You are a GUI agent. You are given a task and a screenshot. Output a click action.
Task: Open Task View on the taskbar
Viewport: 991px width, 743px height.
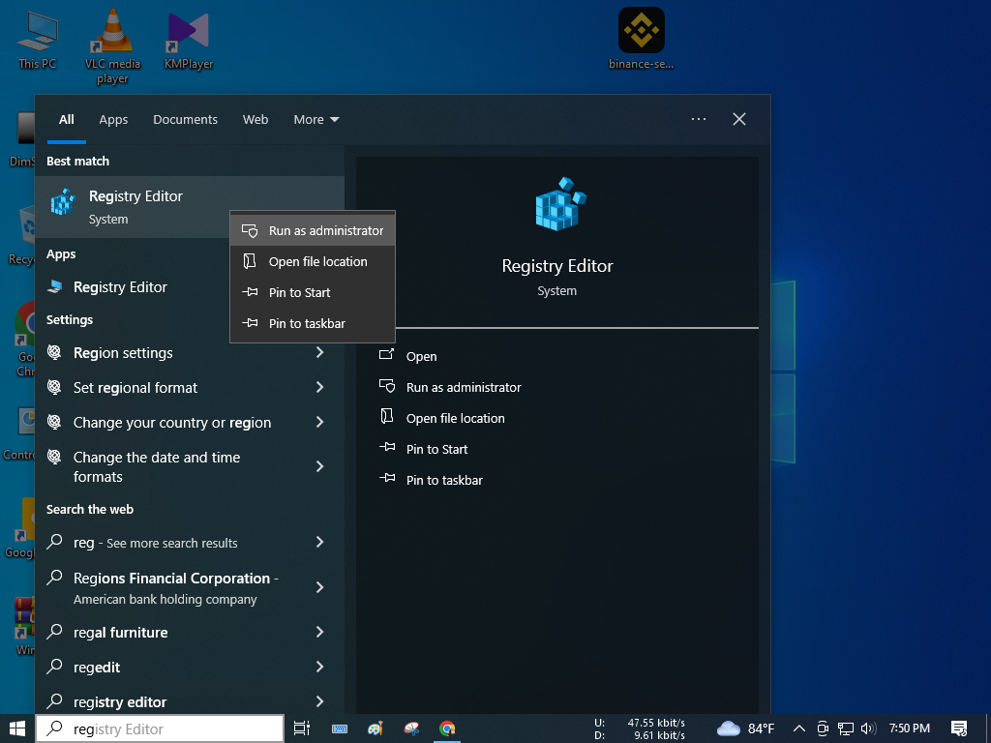(302, 729)
